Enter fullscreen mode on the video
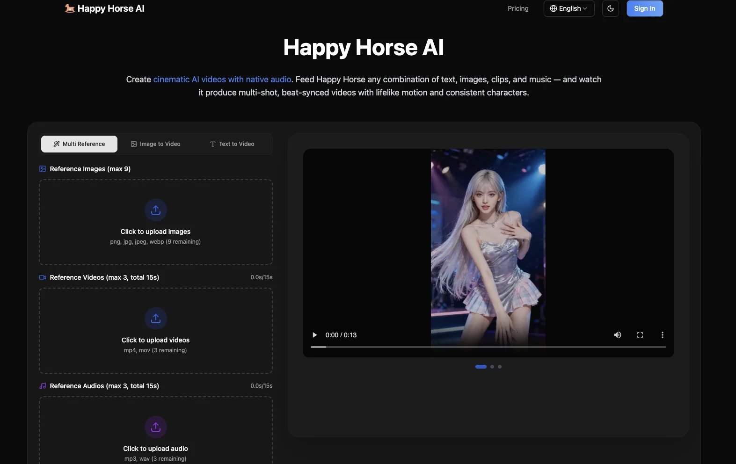This screenshot has width=736, height=464. [640, 335]
